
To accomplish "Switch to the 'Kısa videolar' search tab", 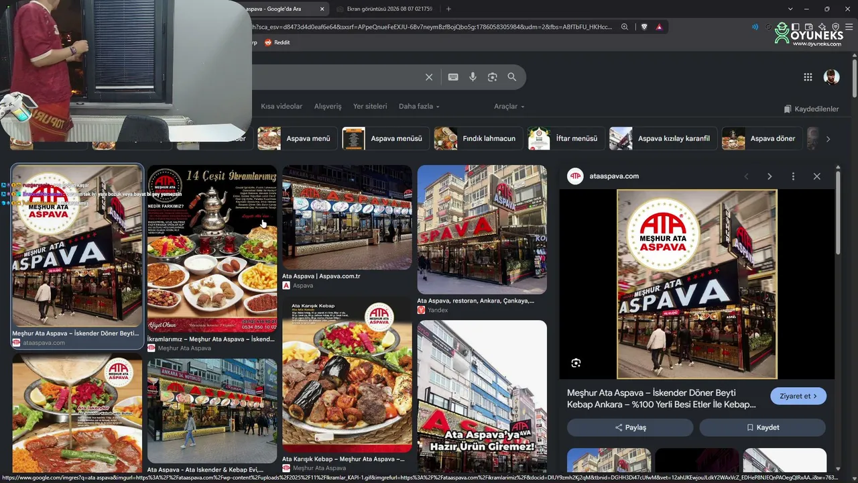I will (282, 107).
